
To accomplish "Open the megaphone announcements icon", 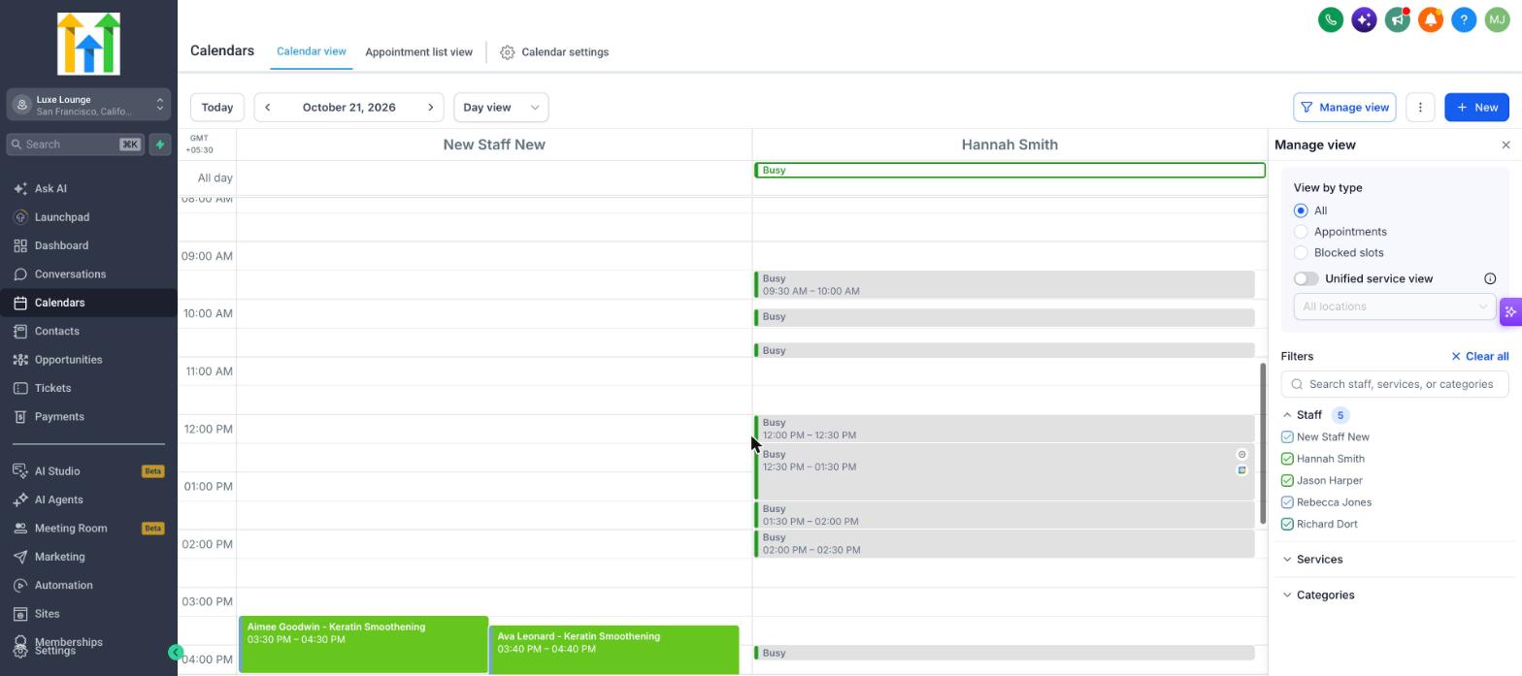I will [1397, 19].
